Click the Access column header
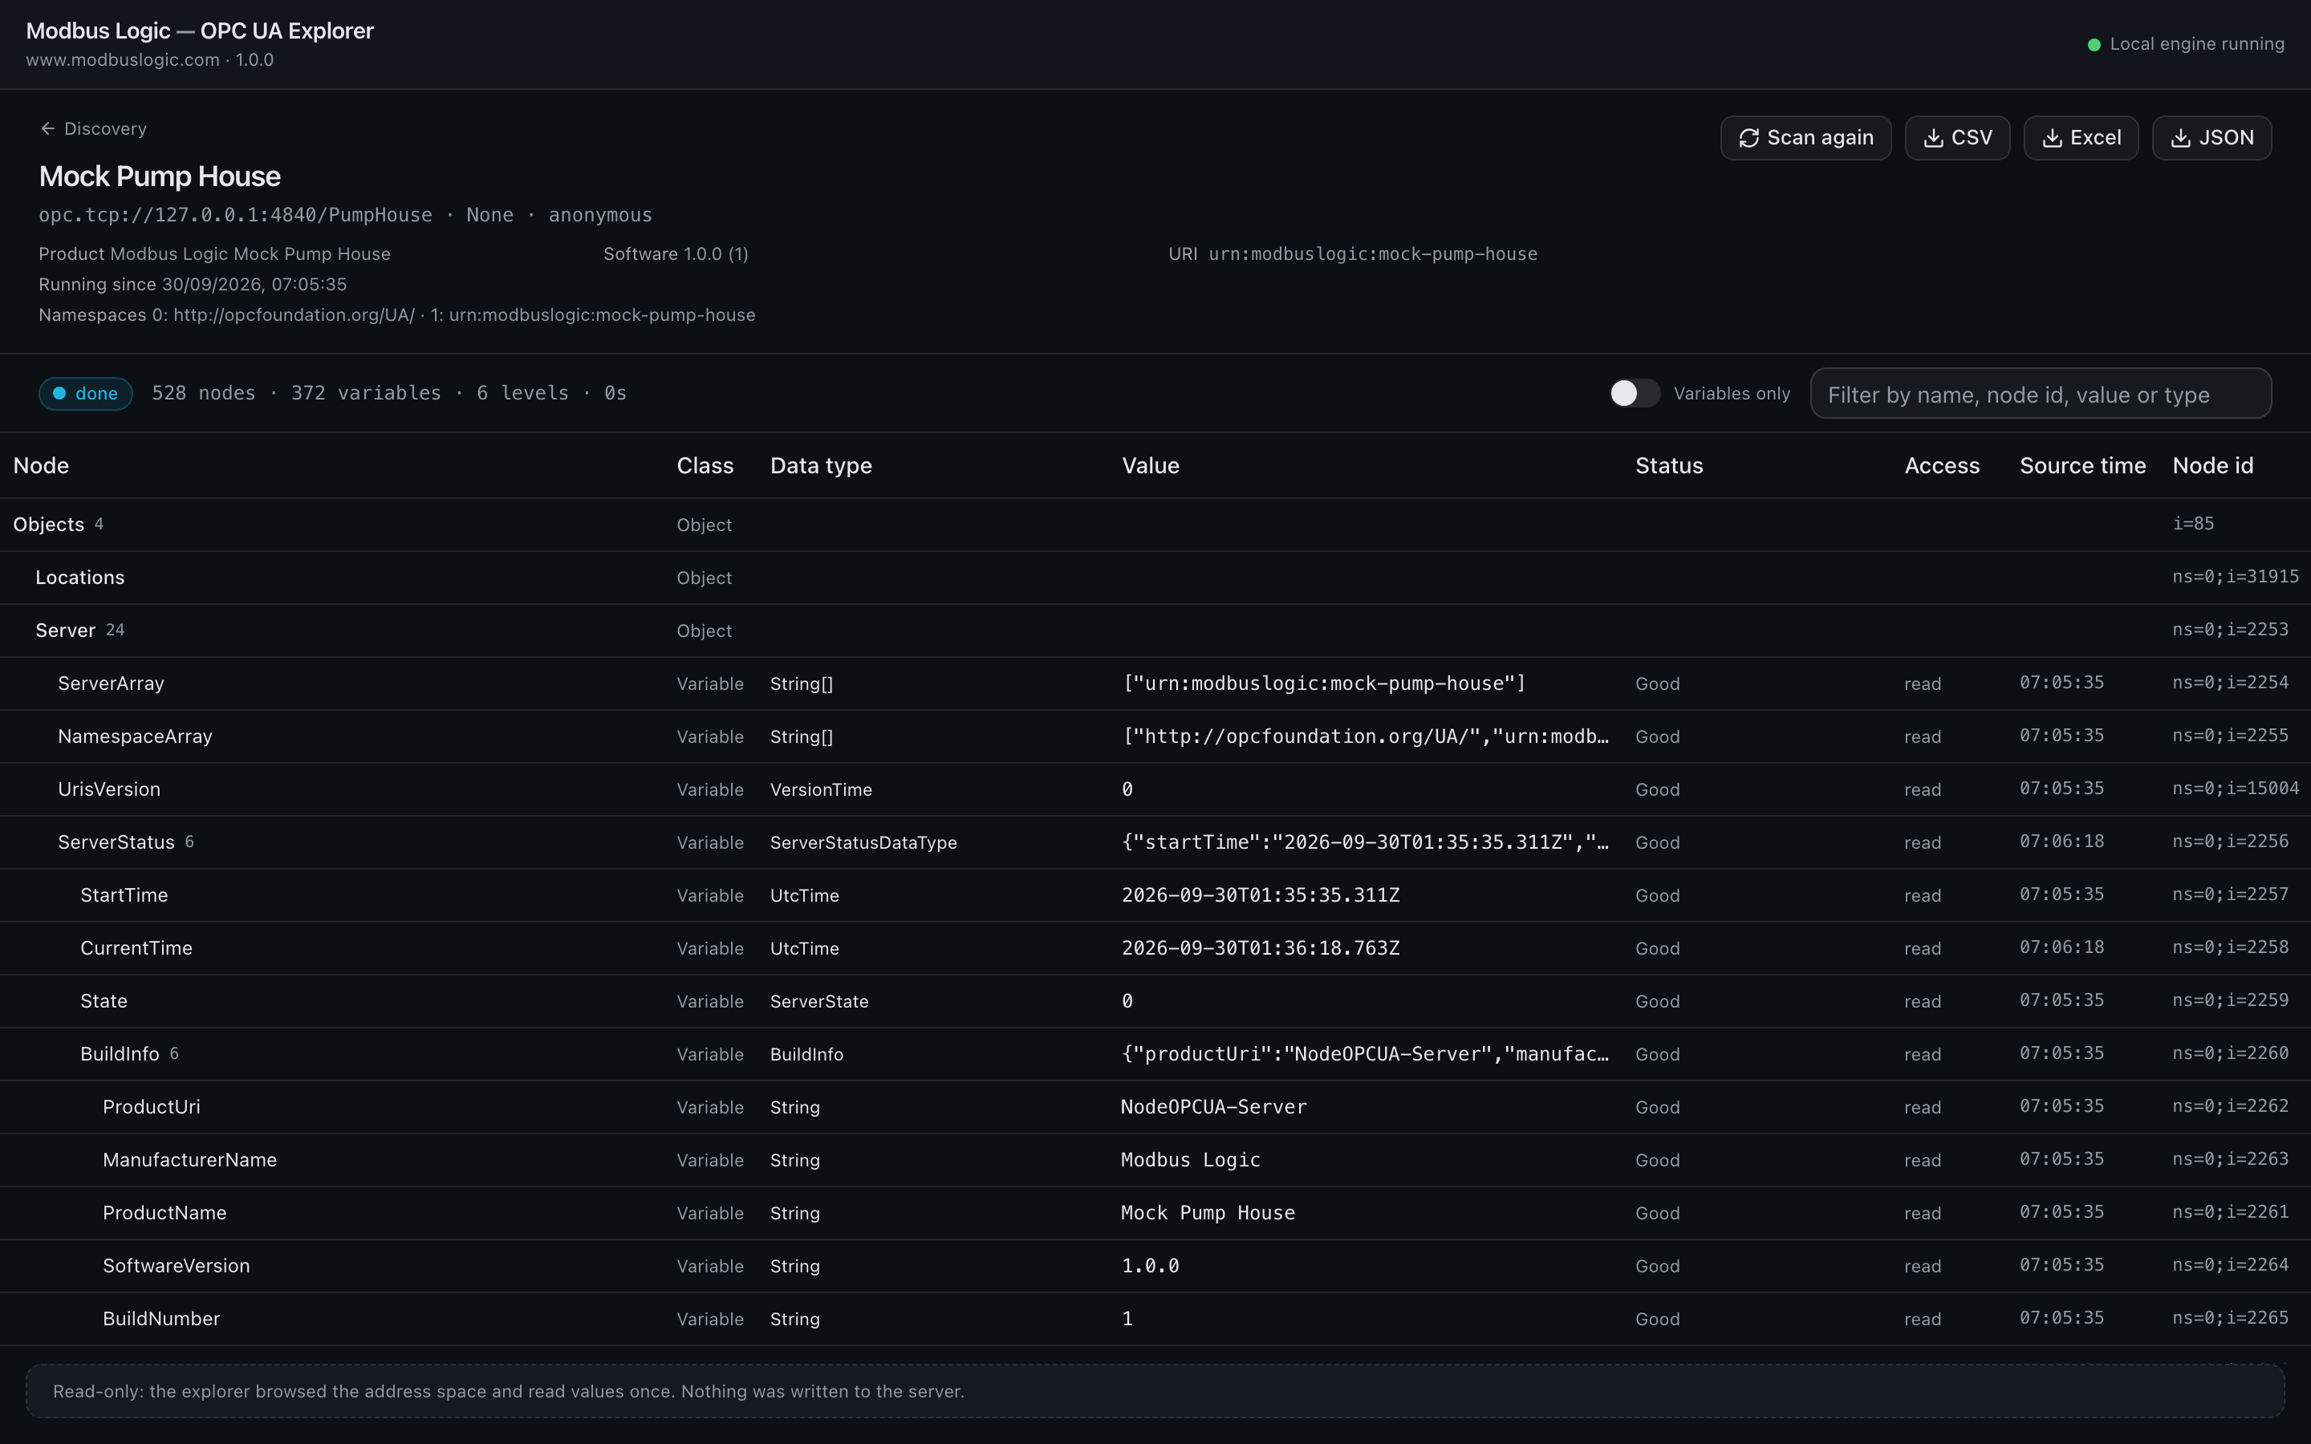Screen dimensions: 2311x1444 [1941, 466]
